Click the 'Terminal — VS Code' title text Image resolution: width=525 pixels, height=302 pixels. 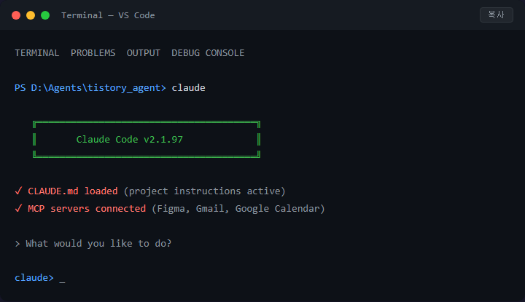click(x=108, y=15)
